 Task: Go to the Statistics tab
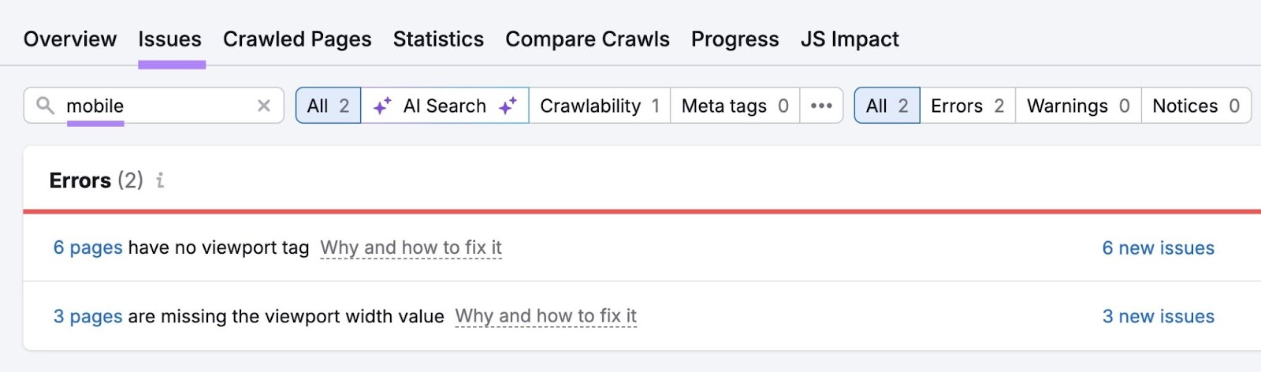click(x=438, y=39)
